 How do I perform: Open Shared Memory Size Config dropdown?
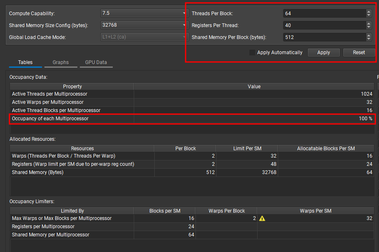(x=144, y=25)
